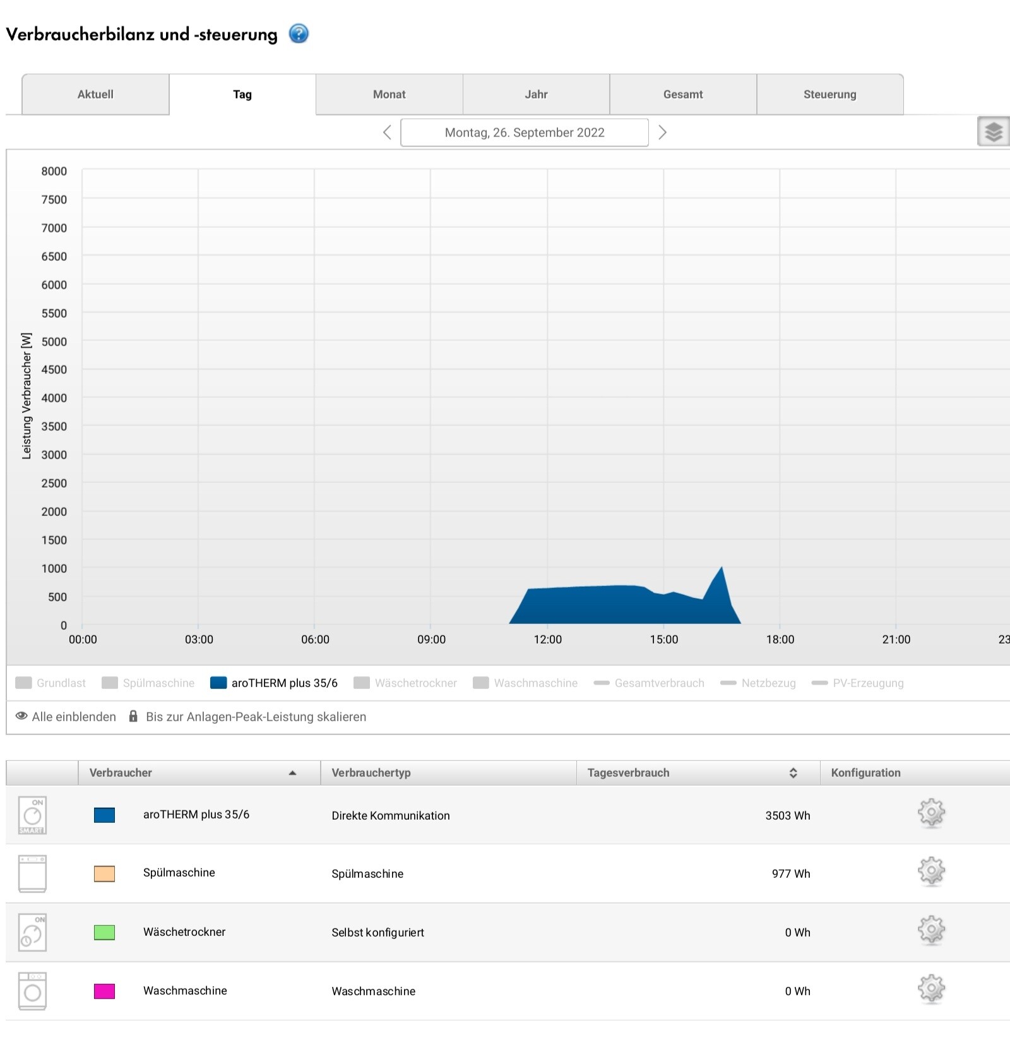Open the Steuerung tab
The width and height of the screenshot is (1010, 1042).
829,95
